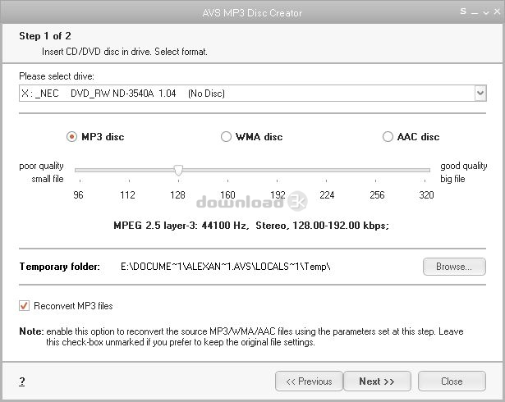505x402 pixels.
Task: Click the 224 kbps slider label
Action: coord(327,195)
